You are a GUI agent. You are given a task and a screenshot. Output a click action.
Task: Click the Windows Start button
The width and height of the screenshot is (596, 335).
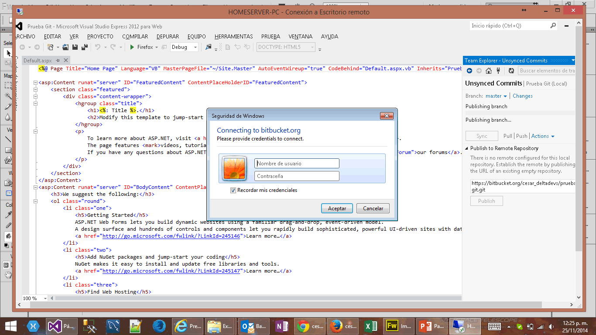click(x=10, y=326)
